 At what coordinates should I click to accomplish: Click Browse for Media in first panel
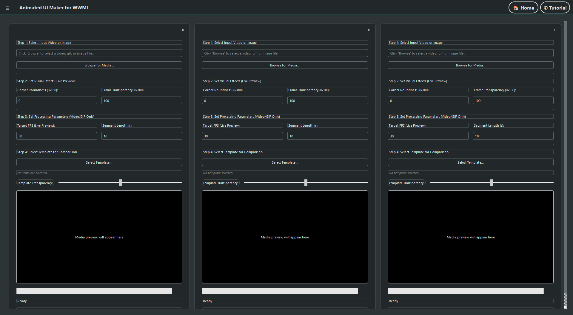pos(99,65)
